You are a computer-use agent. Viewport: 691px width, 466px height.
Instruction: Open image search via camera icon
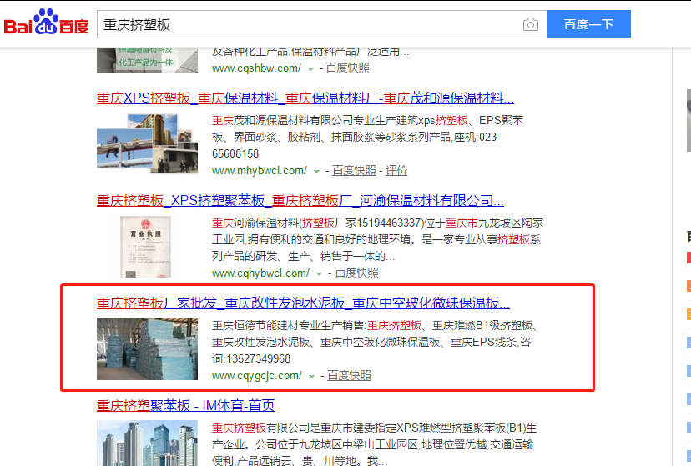pos(530,24)
